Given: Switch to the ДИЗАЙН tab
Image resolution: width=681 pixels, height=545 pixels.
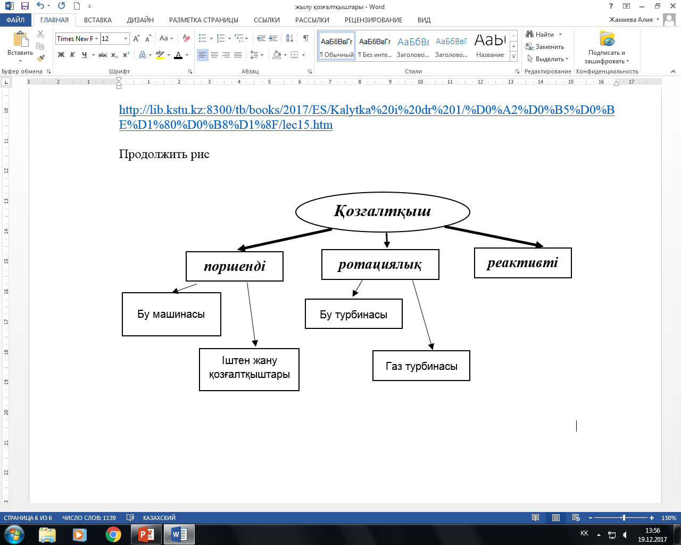Looking at the screenshot, I should [140, 20].
